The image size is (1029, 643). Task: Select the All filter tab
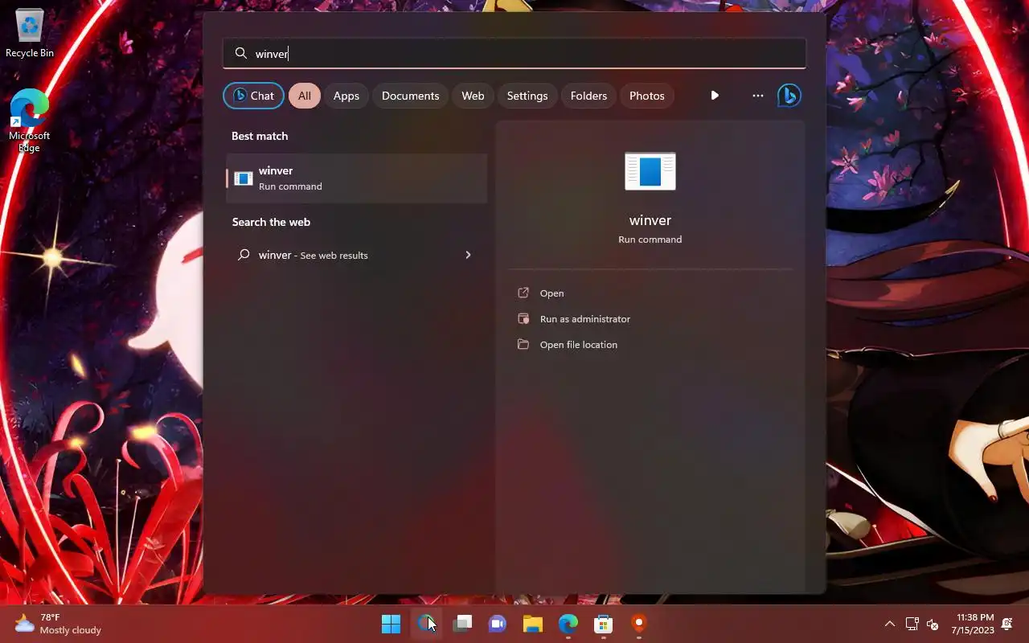305,96
